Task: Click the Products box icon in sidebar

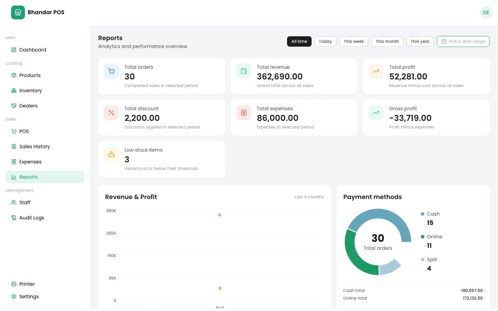Action: 14,75
